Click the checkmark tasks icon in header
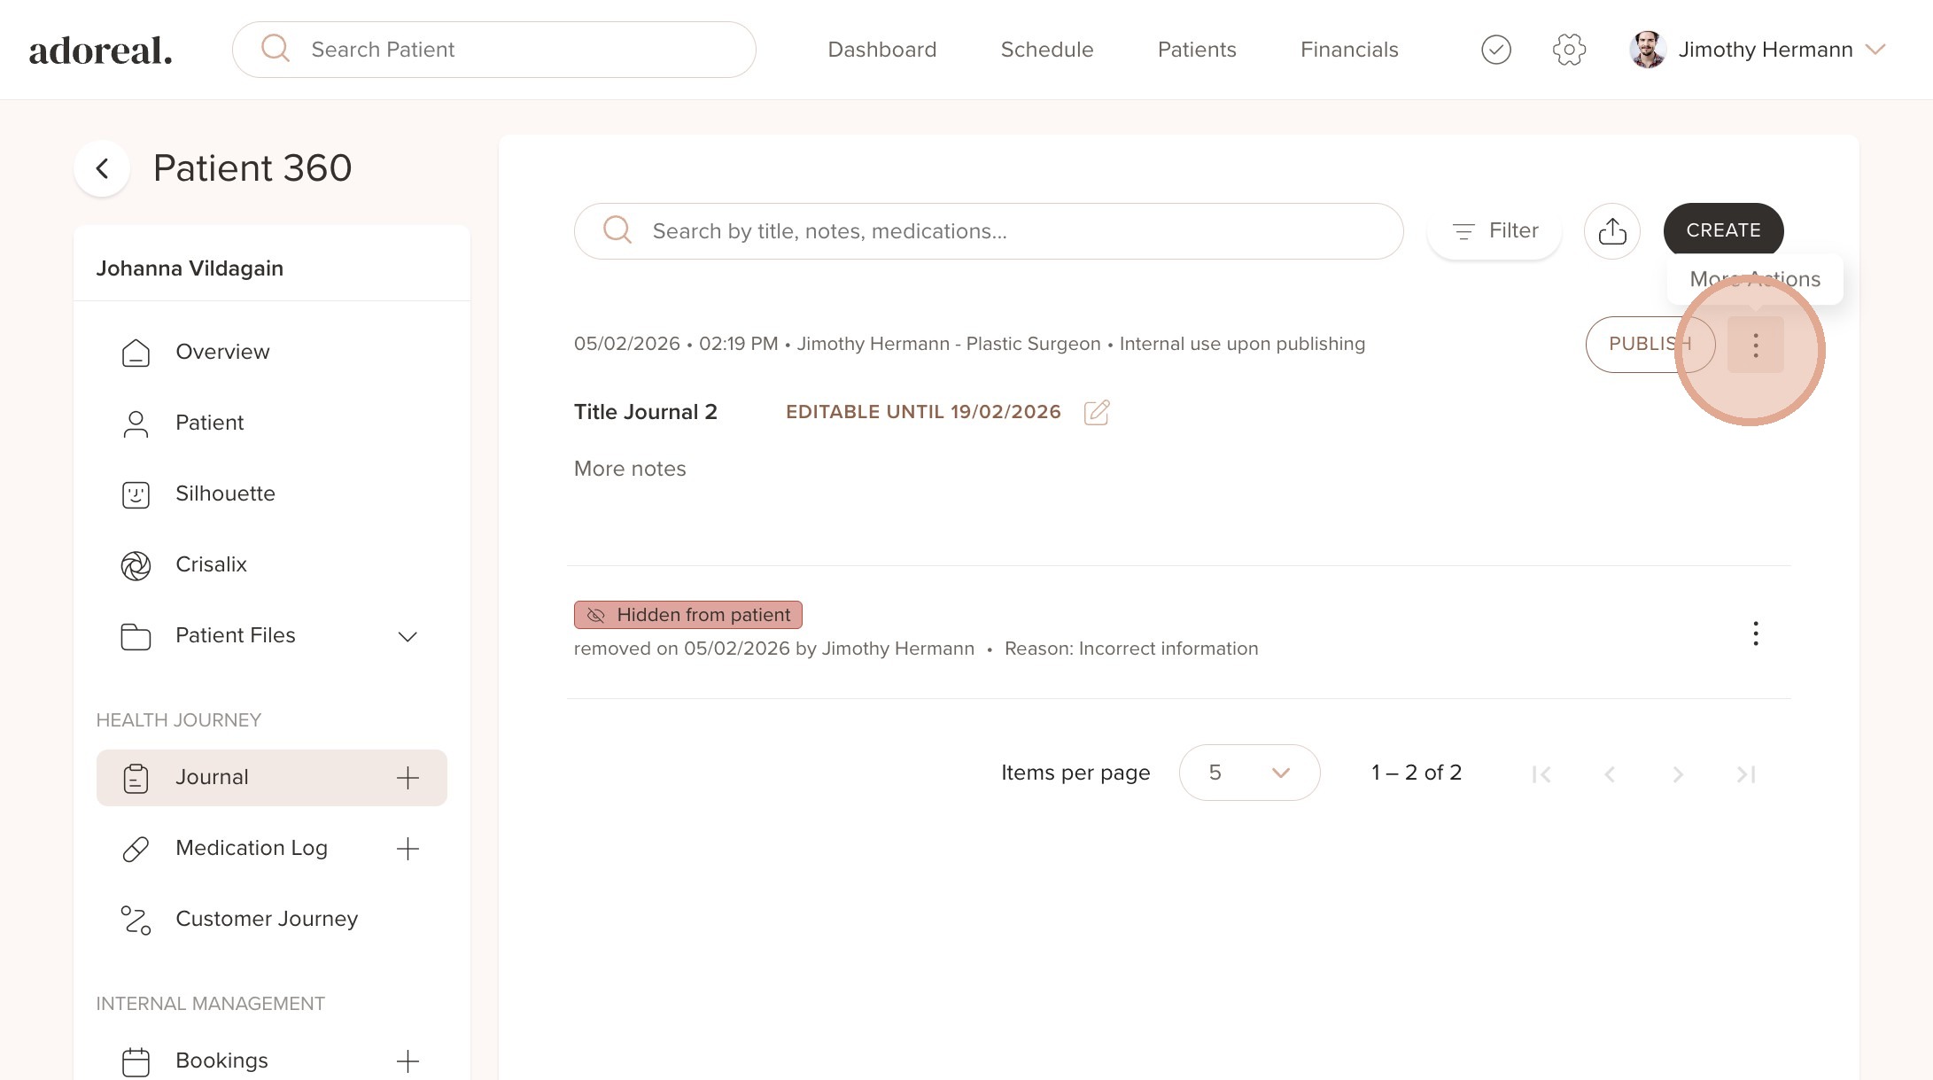Screen dimensions: 1933x1080 point(1495,50)
